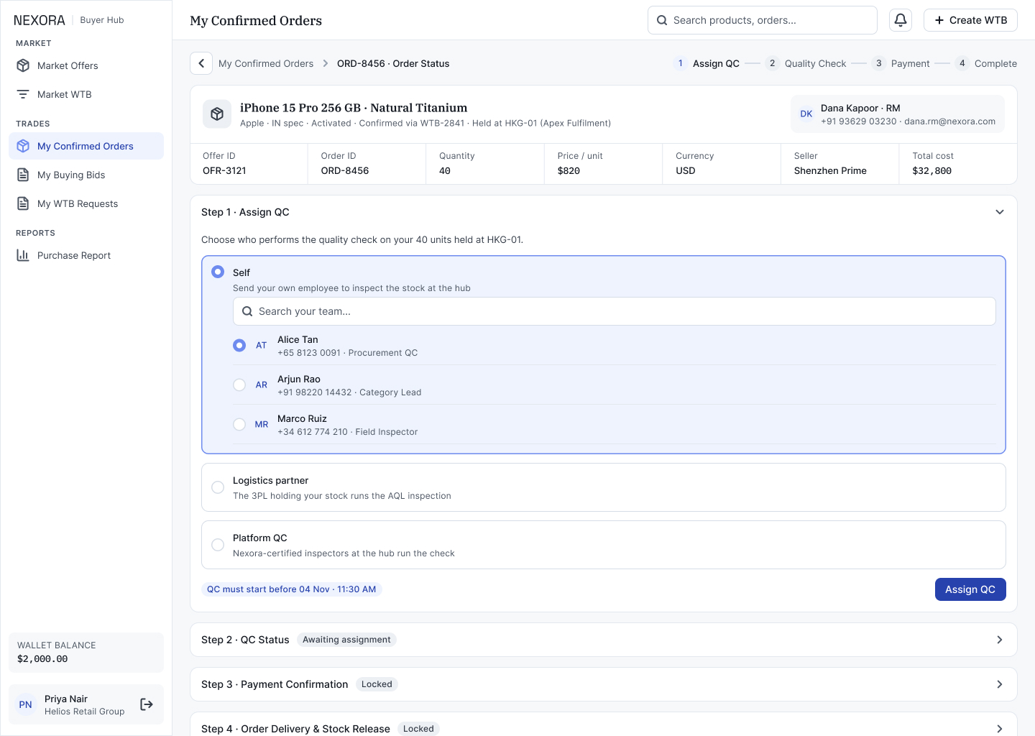Image resolution: width=1035 pixels, height=736 pixels.
Task: Click the Assign QC button
Action: coord(970,589)
